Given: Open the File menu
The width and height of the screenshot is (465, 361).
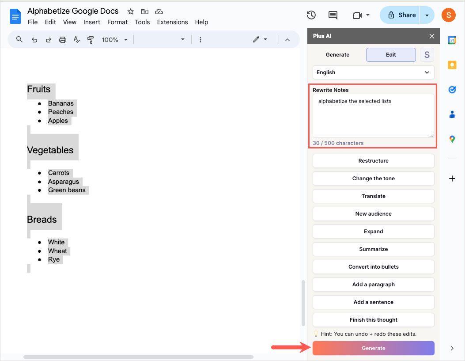Looking at the screenshot, I should pyautogui.click(x=33, y=22).
